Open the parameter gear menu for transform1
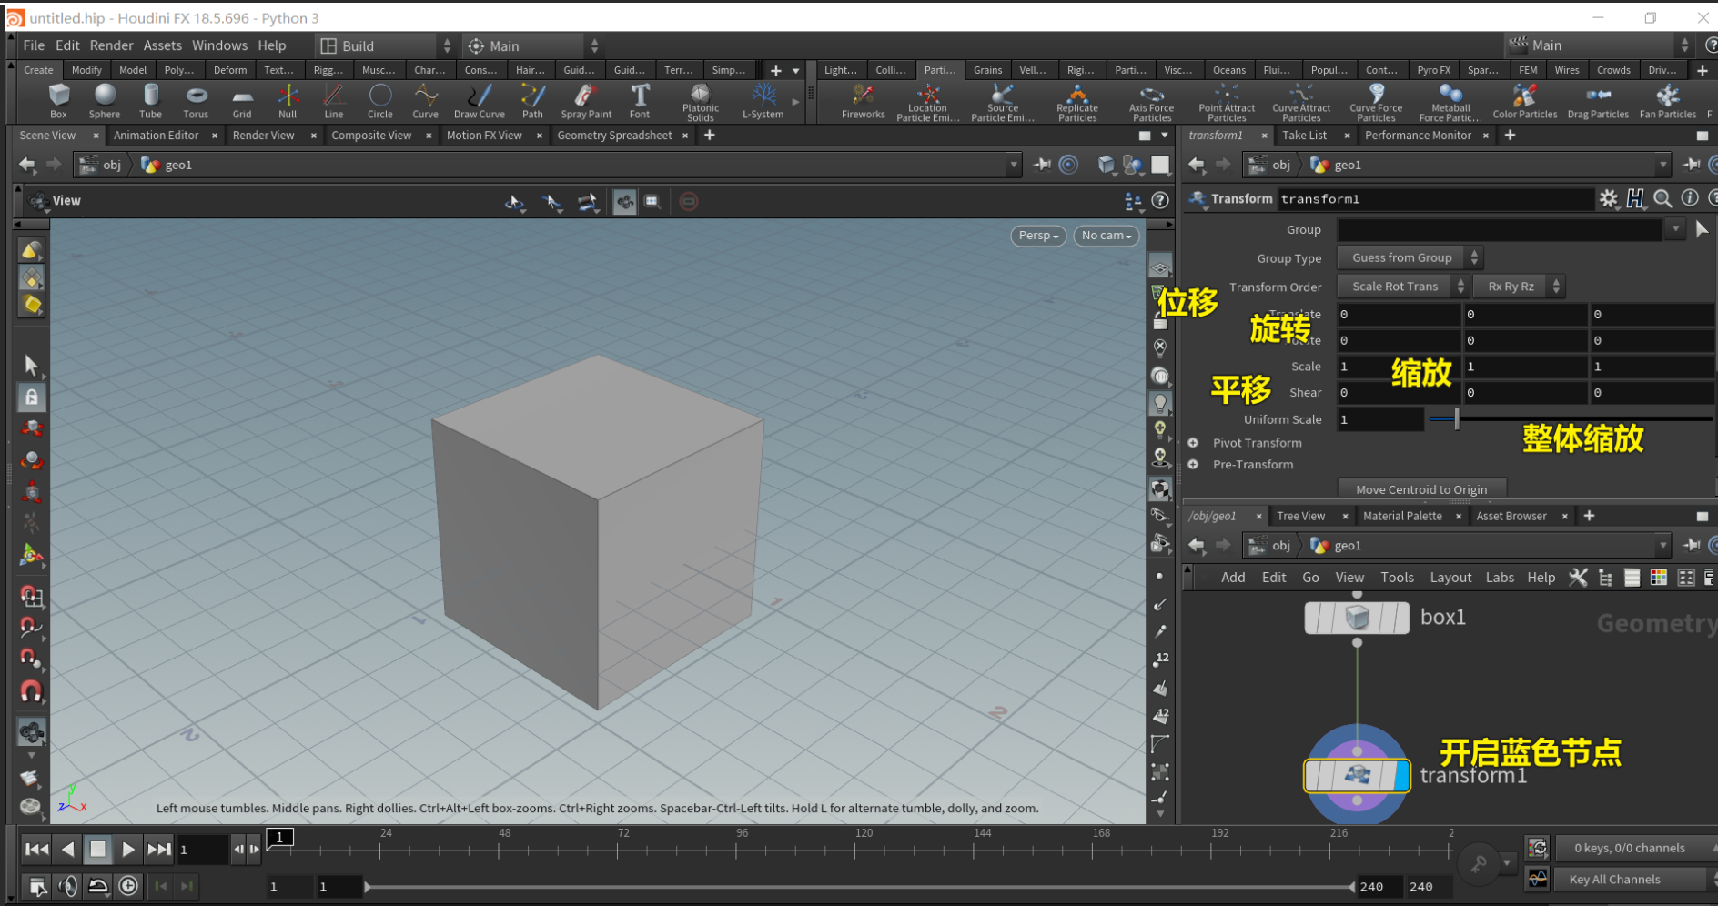The width and height of the screenshot is (1718, 906). (1609, 198)
